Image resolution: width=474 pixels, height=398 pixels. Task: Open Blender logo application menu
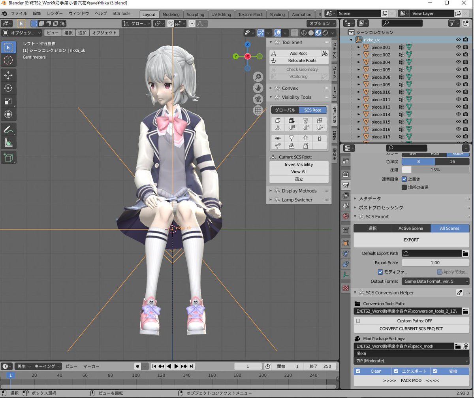coord(4,13)
